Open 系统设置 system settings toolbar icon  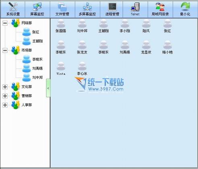[x=13, y=9]
